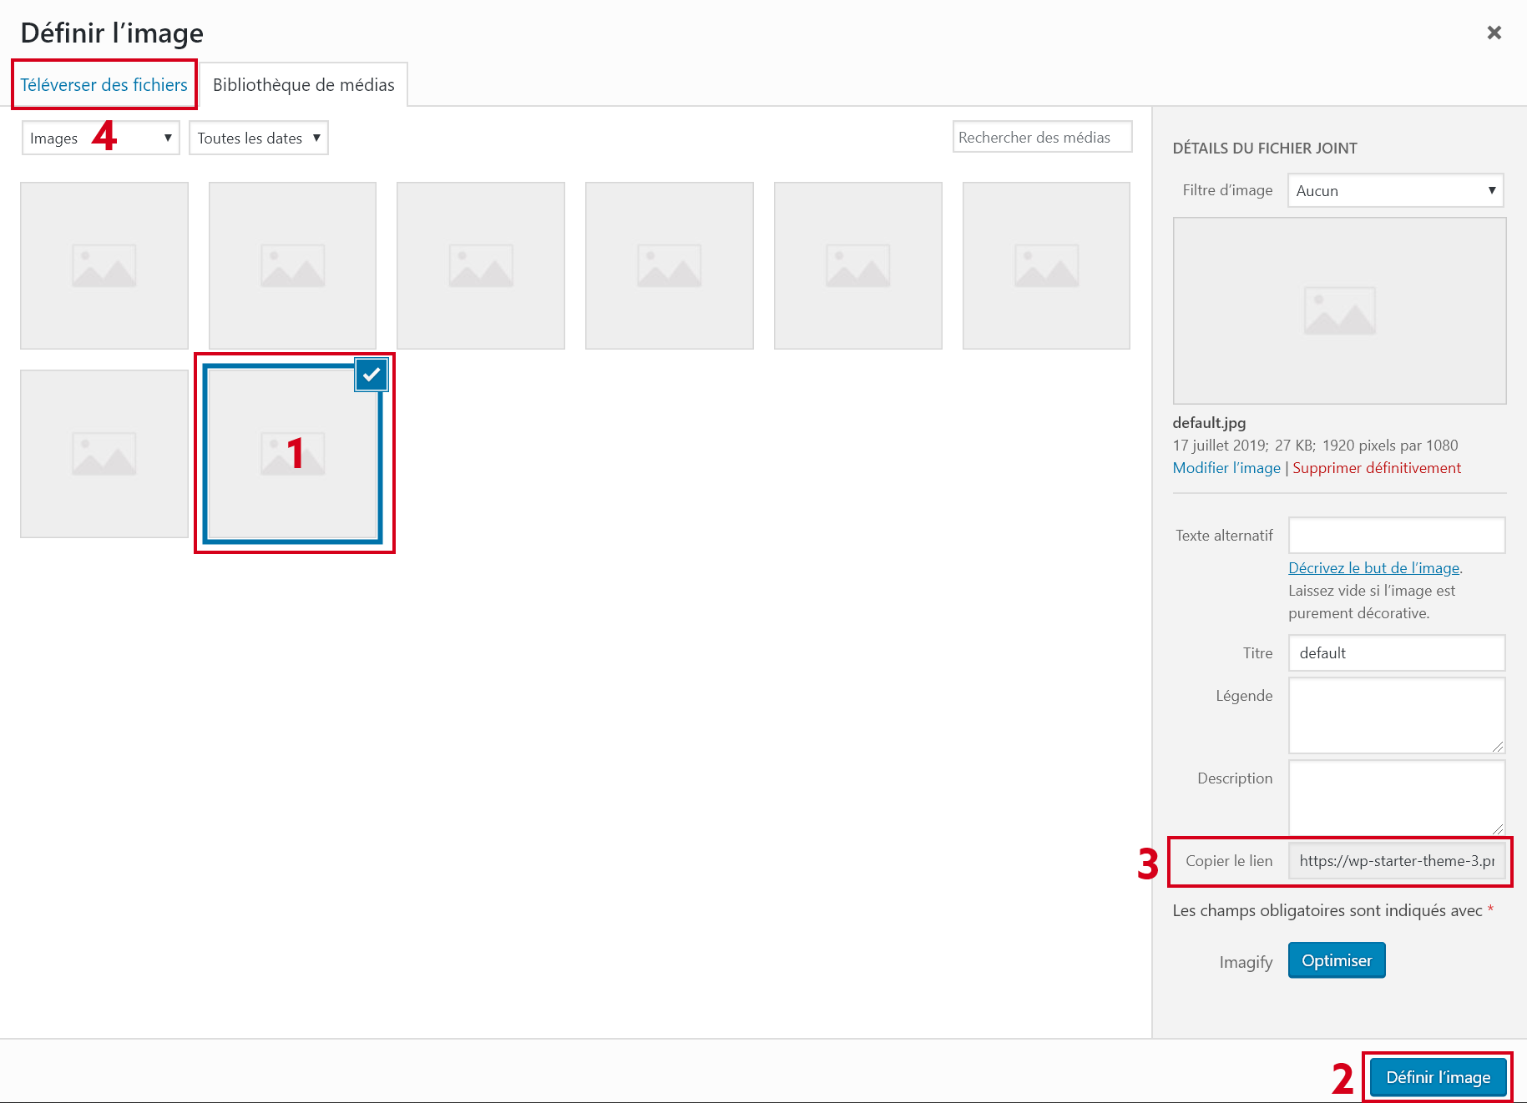Click the Rechercher des médias search field
The width and height of the screenshot is (1527, 1103).
[1041, 138]
